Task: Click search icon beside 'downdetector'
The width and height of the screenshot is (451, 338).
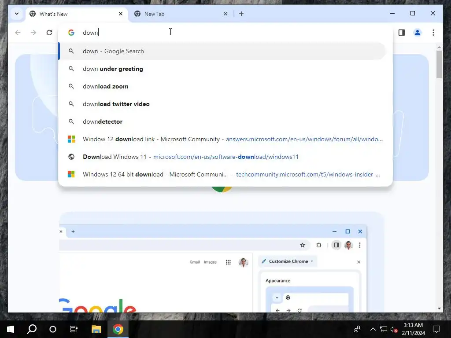Action: [71, 121]
